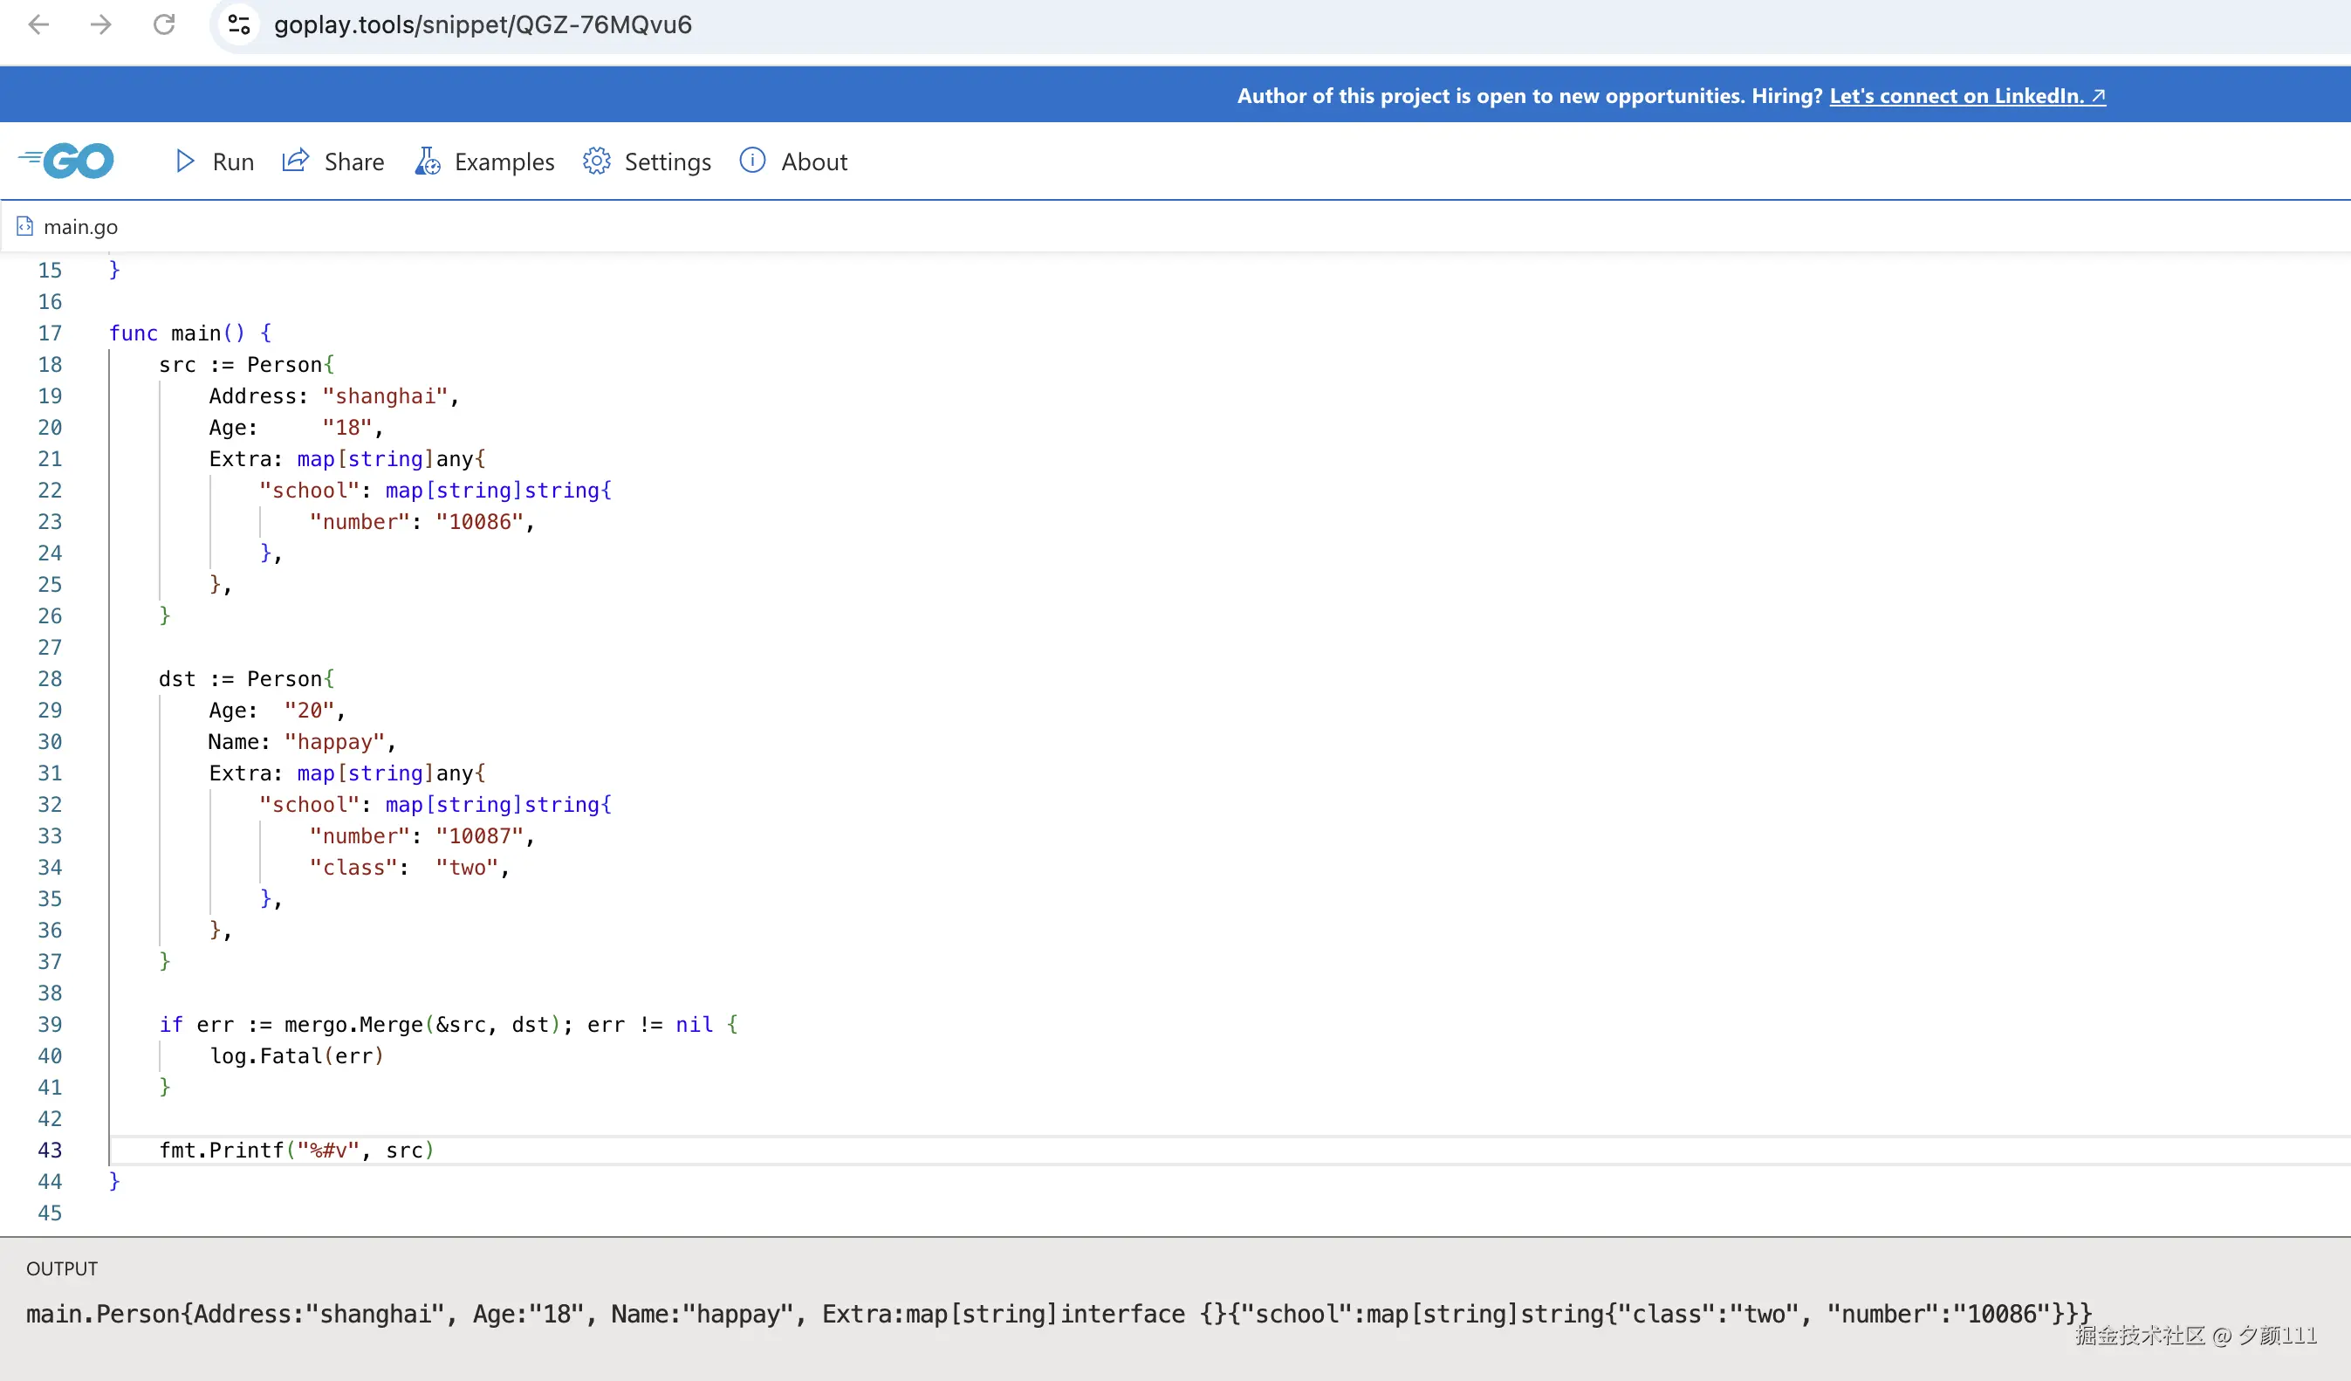Click line number 43 in the gutter
The image size is (2351, 1381).
click(50, 1151)
